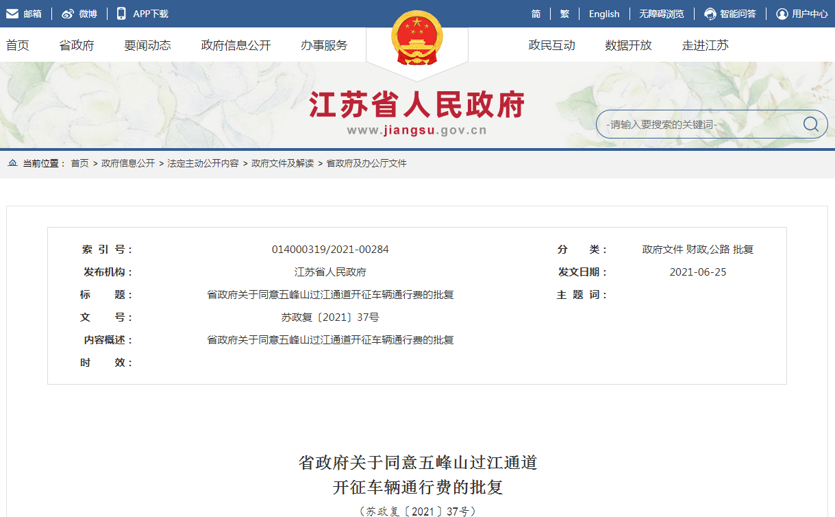Open 微博 link in top bar
835x517 pixels.
pos(88,14)
